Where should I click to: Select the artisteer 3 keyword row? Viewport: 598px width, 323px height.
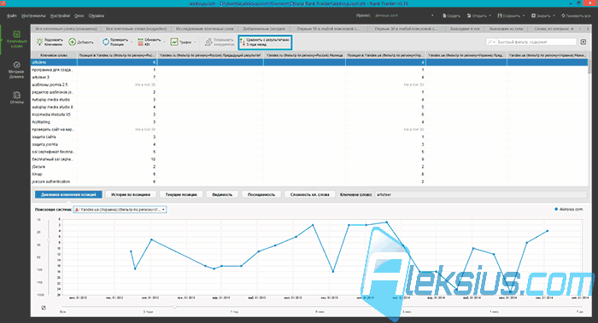click(x=309, y=78)
